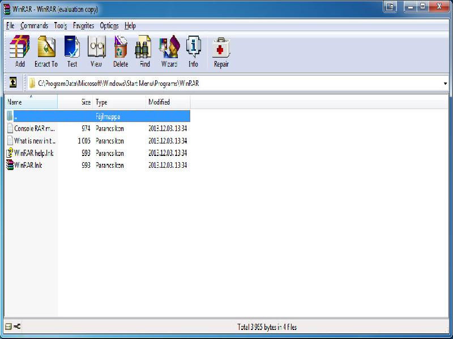Click the WinRAR help.lnk file icon

click(x=10, y=153)
